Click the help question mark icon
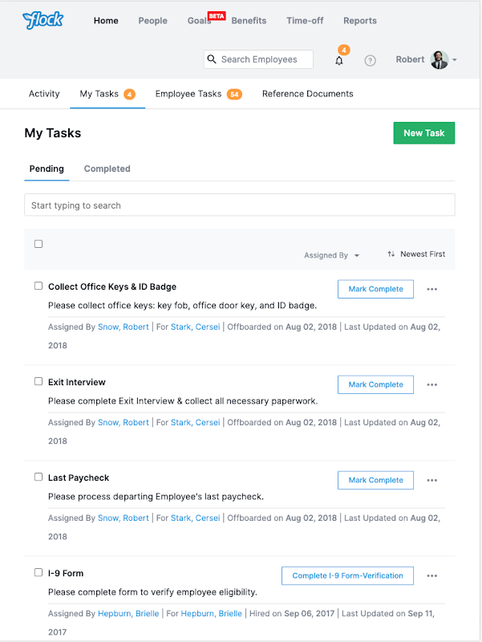Image resolution: width=482 pixels, height=642 pixels. (x=370, y=60)
